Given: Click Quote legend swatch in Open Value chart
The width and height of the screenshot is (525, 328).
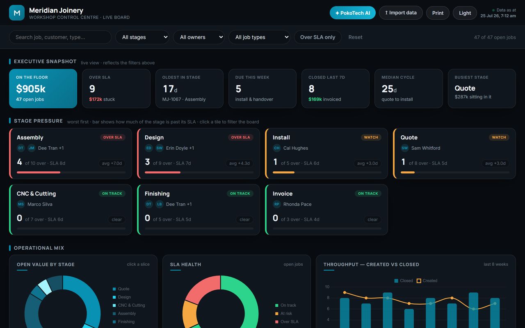Looking at the screenshot, I should [x=114, y=289].
